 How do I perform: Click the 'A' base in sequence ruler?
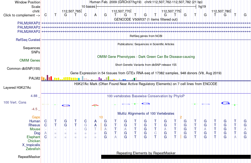pyautogui.click(x=95, y=15)
